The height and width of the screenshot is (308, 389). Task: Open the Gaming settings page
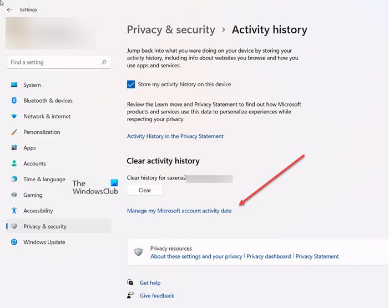pos(33,195)
